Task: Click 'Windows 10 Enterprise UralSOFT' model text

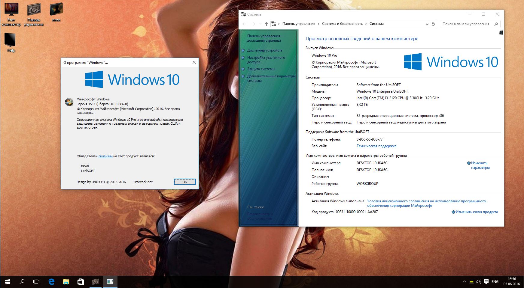Action: coord(382,91)
